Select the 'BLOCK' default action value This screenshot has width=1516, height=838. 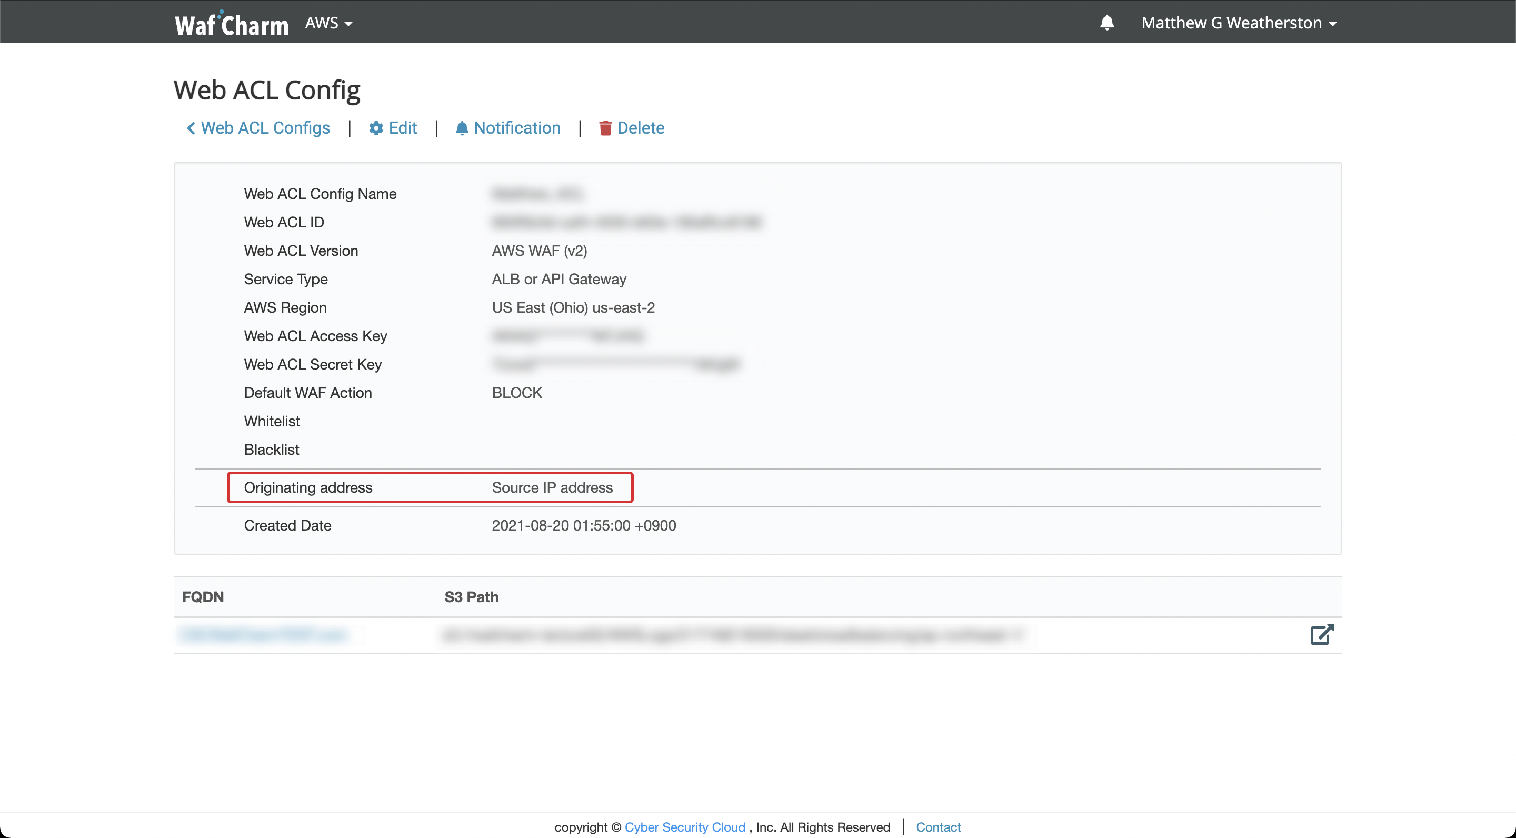point(517,393)
